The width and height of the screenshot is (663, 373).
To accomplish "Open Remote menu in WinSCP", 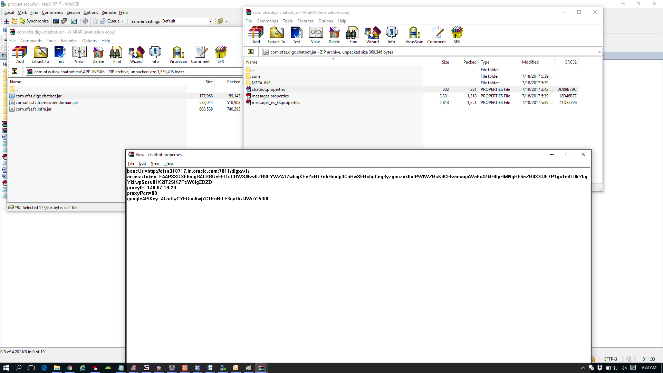I will pos(108,12).
